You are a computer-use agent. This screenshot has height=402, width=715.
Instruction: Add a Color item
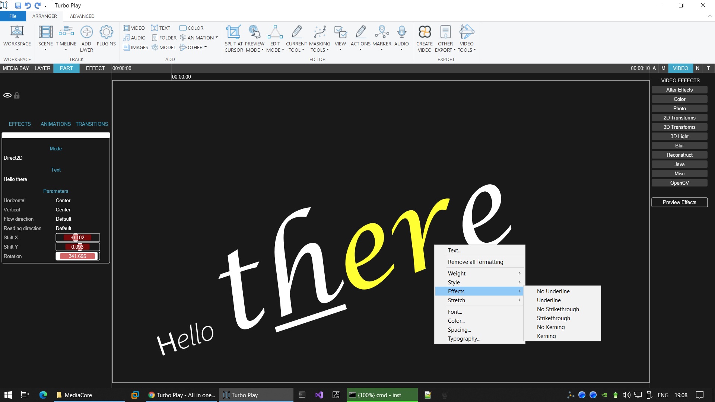point(191,28)
